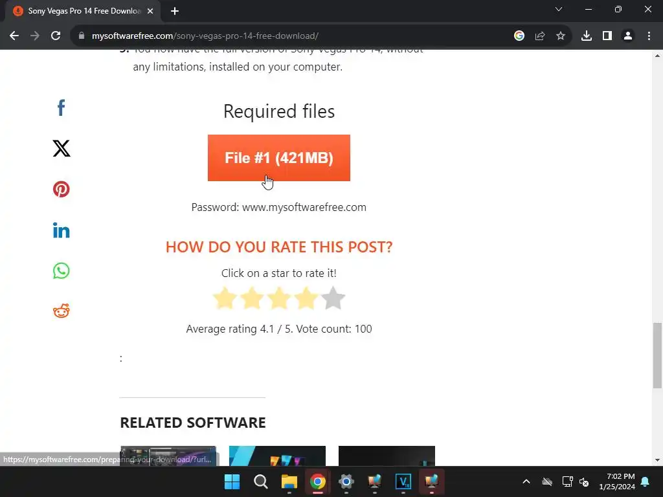Screen dimensions: 663x497
Task: Share the post via WhatsApp
Action: [62, 271]
